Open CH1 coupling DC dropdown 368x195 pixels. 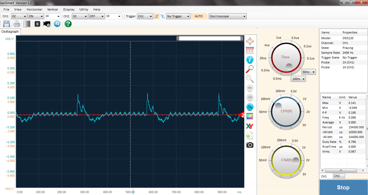pyautogui.click(x=19, y=16)
